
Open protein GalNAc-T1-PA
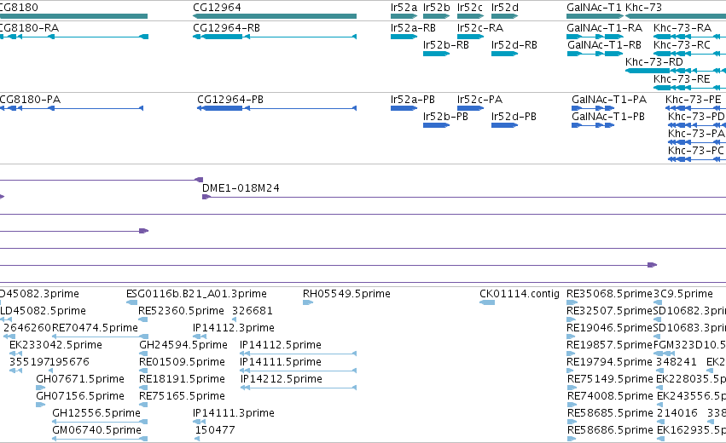609,100
